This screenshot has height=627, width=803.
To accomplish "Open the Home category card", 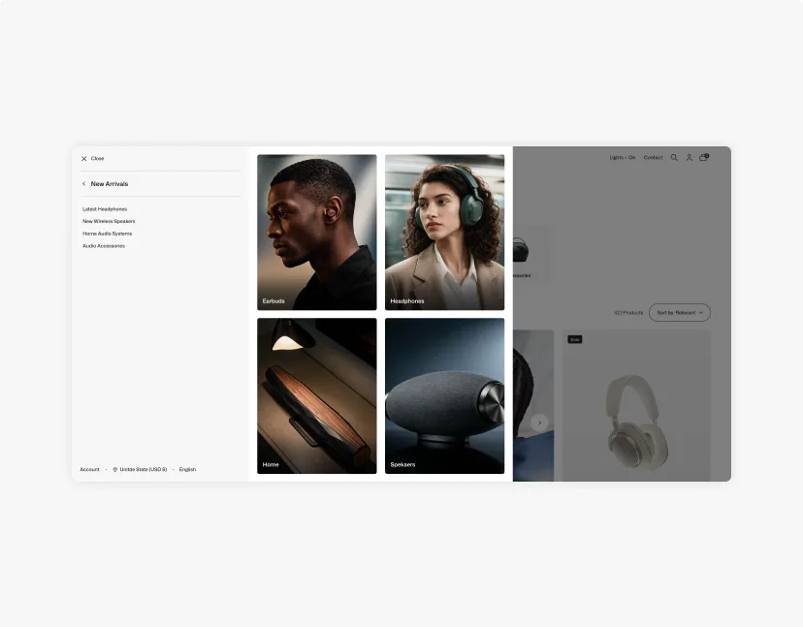I will pos(317,396).
